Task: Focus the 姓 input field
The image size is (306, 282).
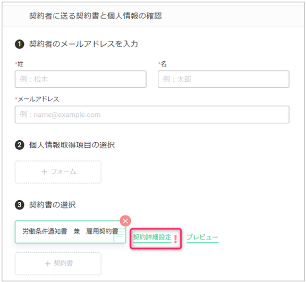Action: point(81,79)
